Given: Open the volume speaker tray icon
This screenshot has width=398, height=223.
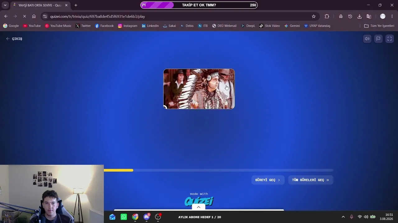Looking at the screenshot, I should pos(366,217).
